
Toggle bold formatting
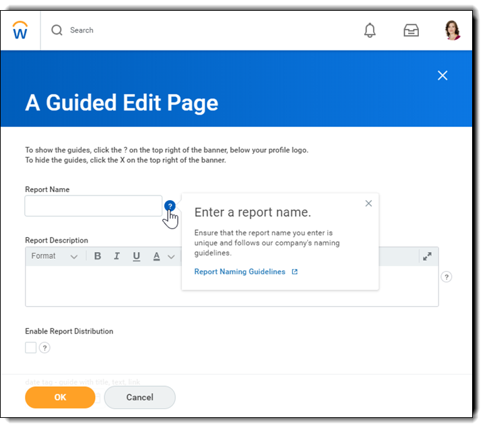click(x=98, y=256)
